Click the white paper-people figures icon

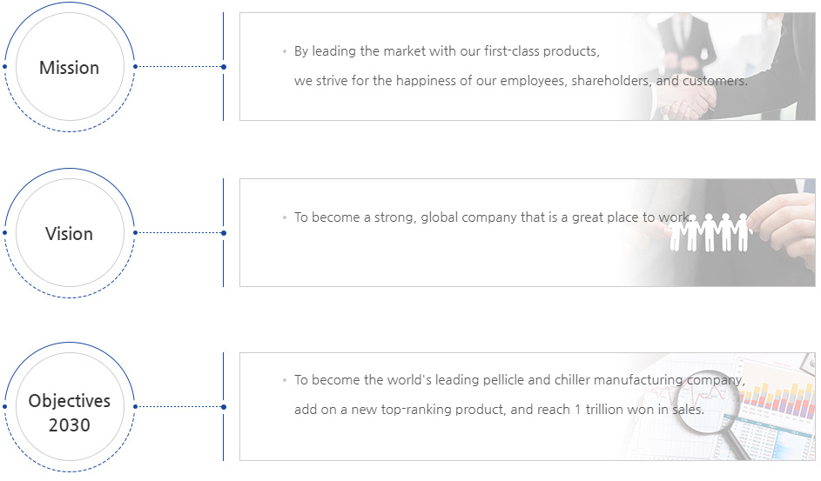pos(710,232)
